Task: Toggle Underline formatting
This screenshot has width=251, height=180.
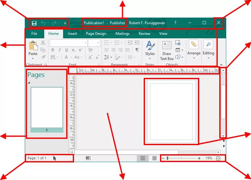Action: [x=67, y=50]
